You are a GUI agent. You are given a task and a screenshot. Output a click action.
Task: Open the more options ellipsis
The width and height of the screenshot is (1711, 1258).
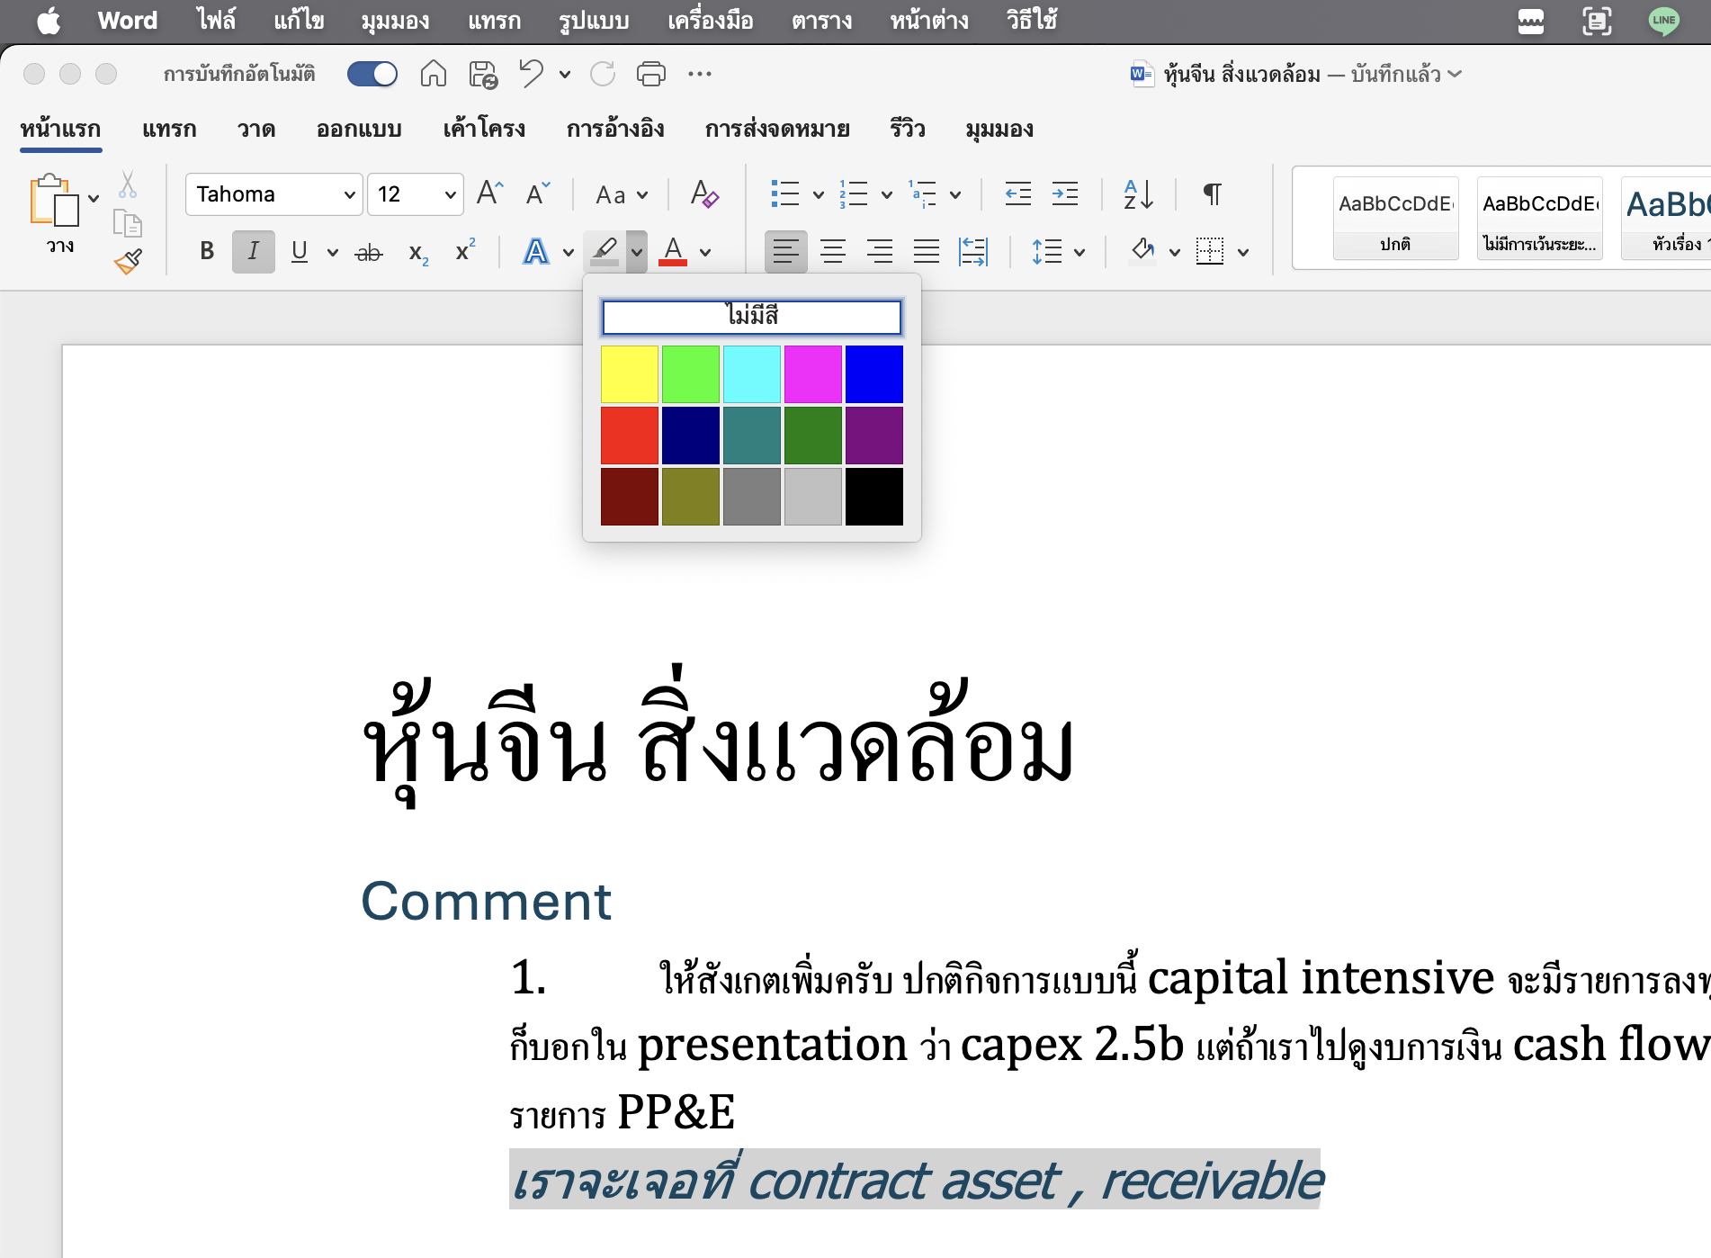[700, 74]
